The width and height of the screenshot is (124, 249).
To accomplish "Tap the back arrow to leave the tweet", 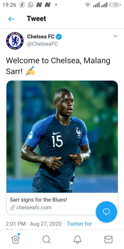I will (x=11, y=19).
